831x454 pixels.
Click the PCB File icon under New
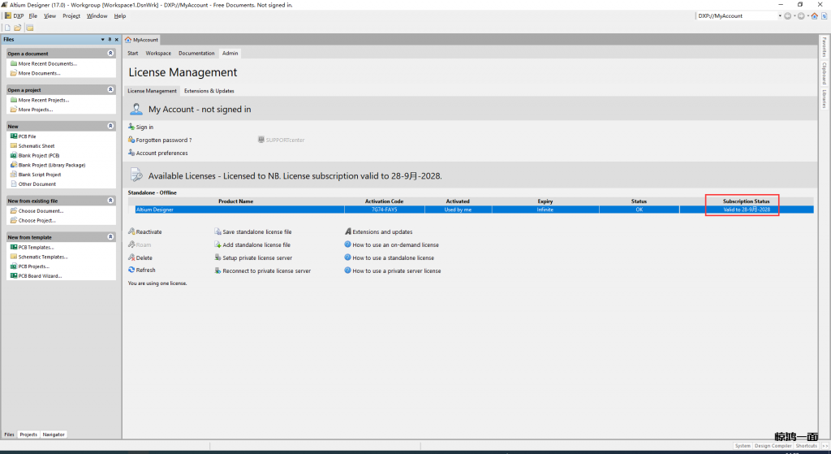click(x=14, y=136)
